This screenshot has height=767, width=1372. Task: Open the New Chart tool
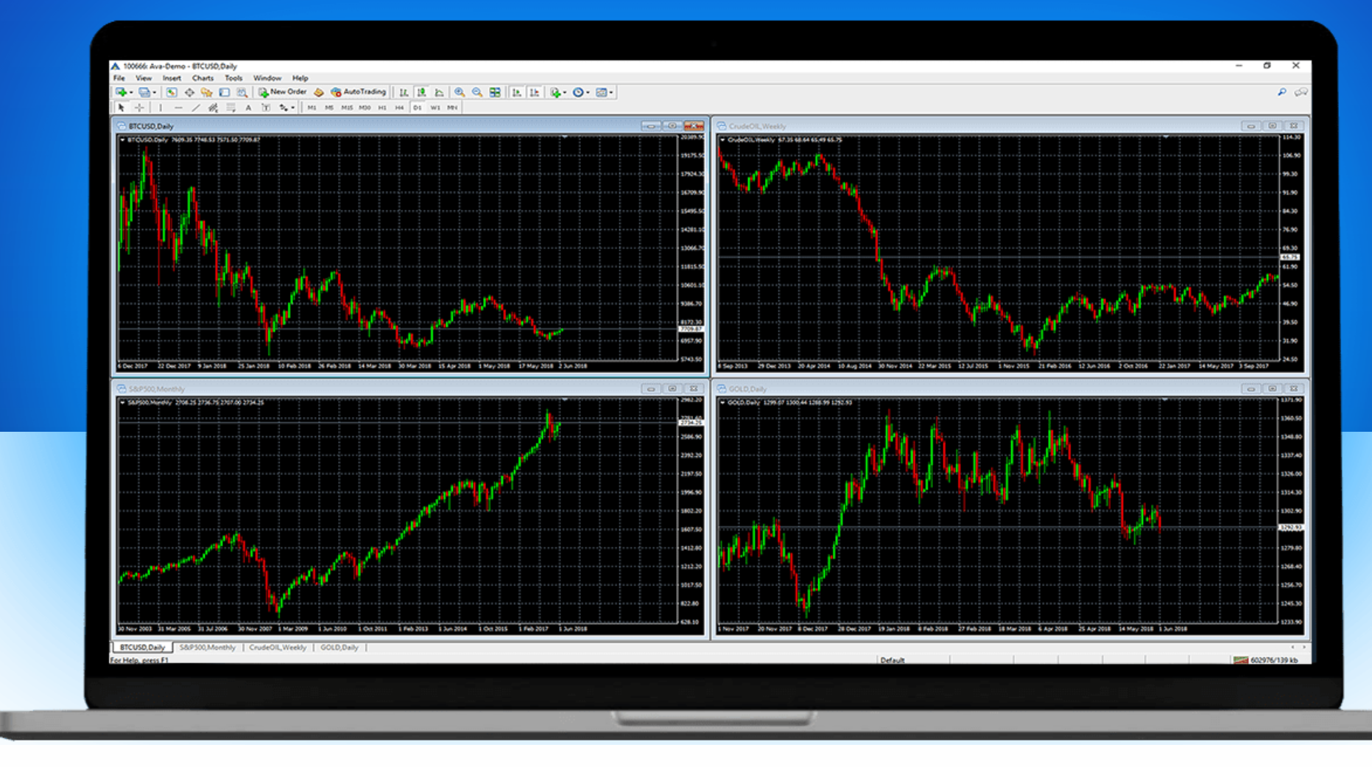click(x=121, y=92)
